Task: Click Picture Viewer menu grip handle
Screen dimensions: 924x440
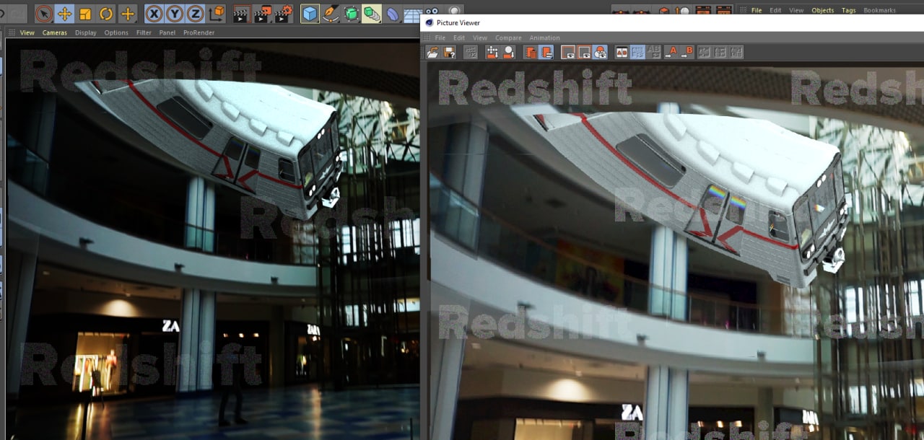Action: coord(427,38)
